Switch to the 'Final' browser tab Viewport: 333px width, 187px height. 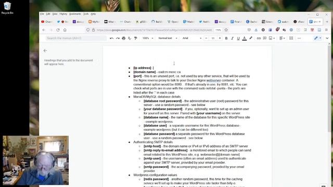(236, 22)
